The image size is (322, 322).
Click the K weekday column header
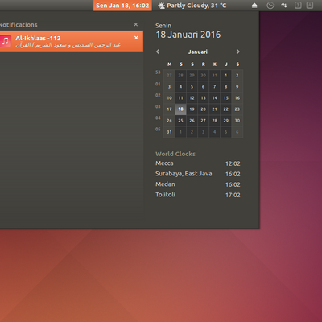(215, 64)
